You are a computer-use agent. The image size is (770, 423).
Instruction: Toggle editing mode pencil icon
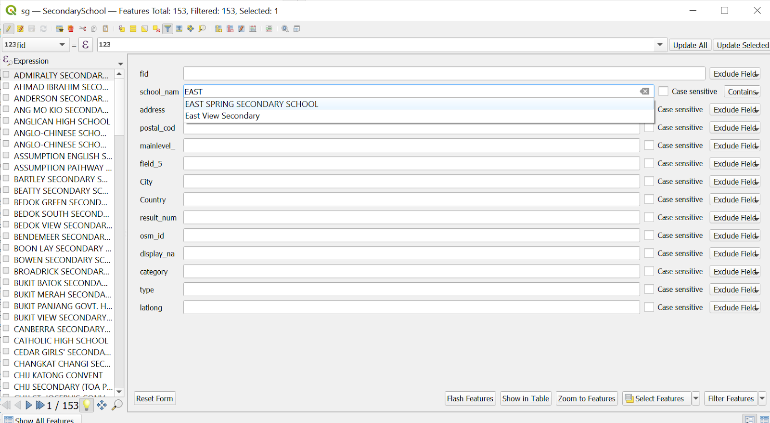point(9,29)
